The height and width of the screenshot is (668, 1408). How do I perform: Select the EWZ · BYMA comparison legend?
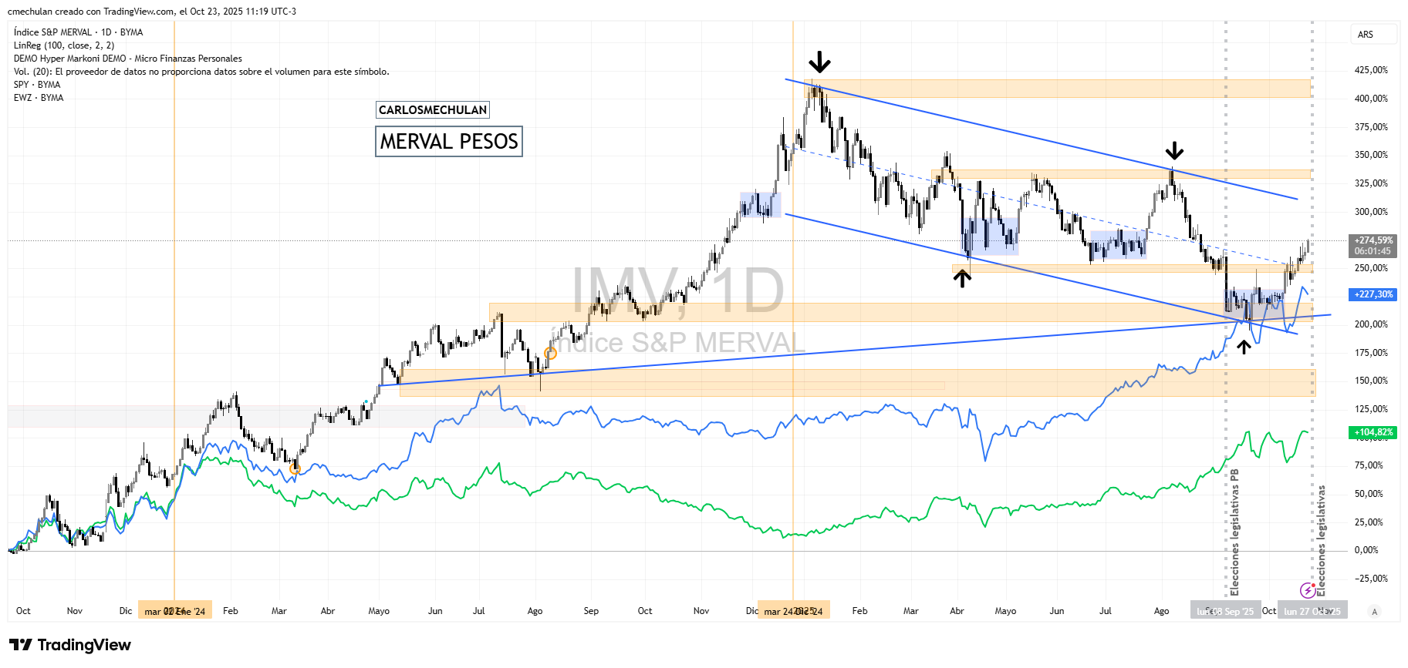[x=39, y=98]
